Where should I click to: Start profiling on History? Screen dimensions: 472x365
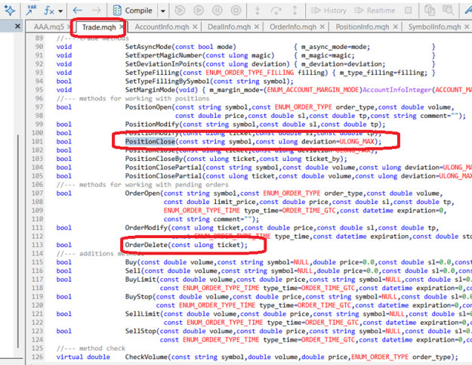329,11
